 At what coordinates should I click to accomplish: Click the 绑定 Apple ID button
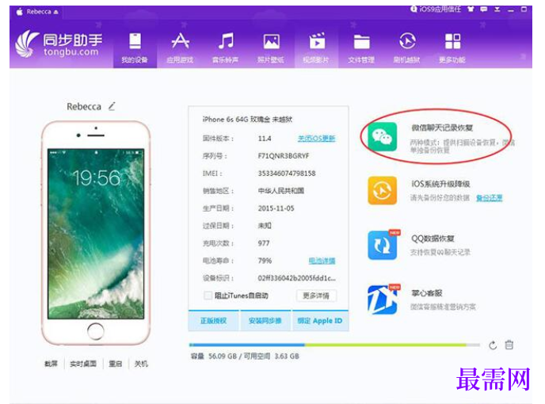pyautogui.click(x=320, y=321)
